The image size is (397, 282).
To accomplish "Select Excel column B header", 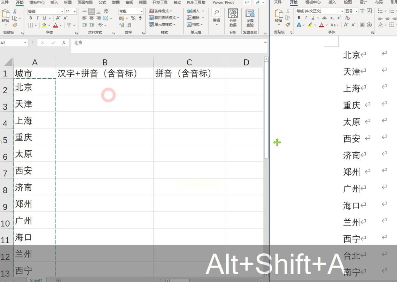I will coord(105,62).
